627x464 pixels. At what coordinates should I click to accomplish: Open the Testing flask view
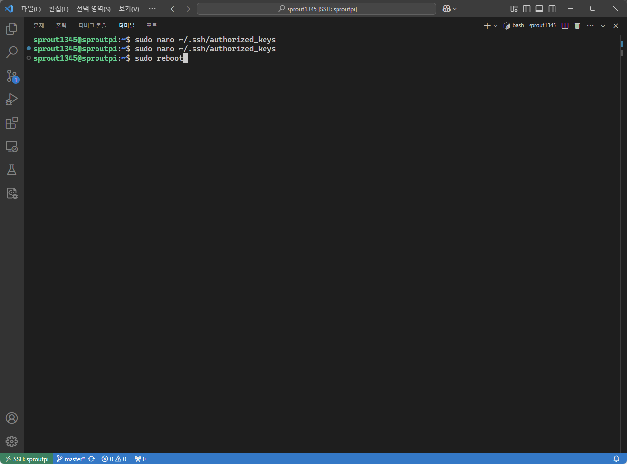click(x=12, y=170)
